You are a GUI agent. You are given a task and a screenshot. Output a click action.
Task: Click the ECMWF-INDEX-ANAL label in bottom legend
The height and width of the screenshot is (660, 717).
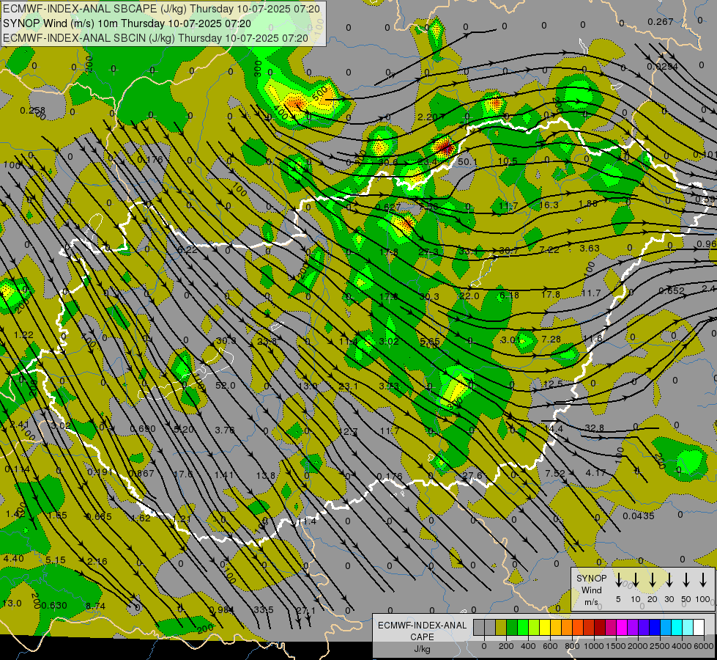(422, 626)
